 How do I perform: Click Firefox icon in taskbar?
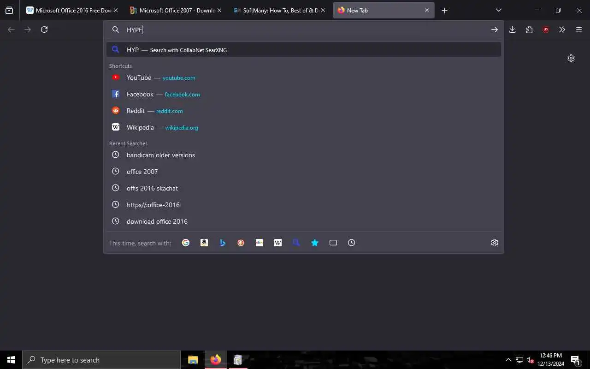pos(216,360)
